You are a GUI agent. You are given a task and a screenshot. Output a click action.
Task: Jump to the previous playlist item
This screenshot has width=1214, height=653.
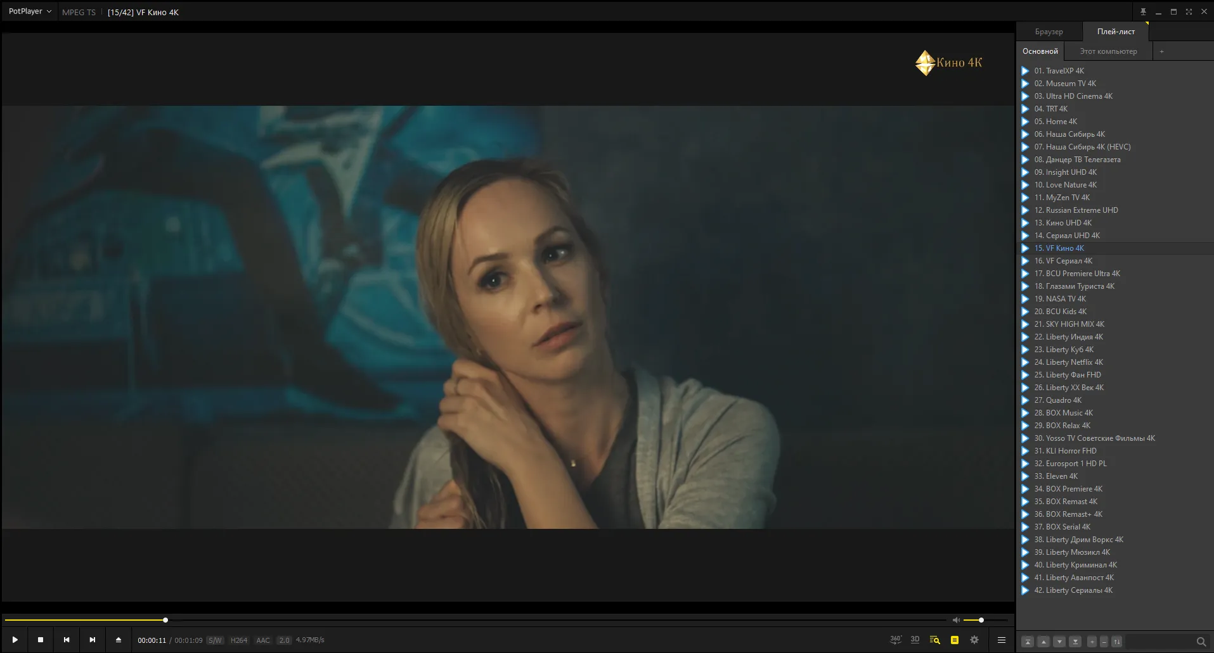(x=67, y=640)
